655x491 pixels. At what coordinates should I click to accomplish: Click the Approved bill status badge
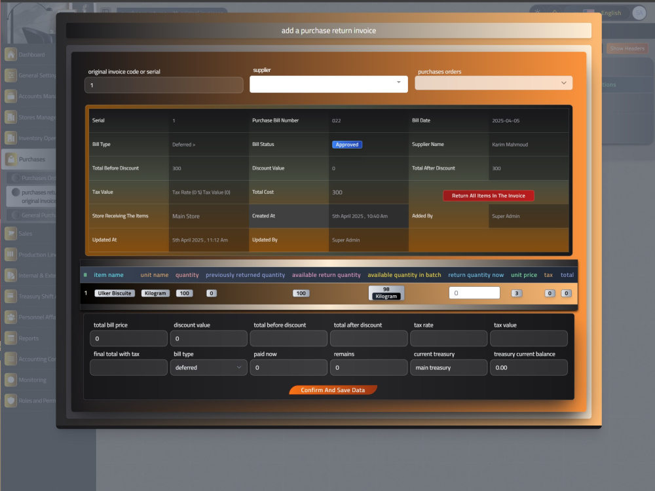point(347,145)
